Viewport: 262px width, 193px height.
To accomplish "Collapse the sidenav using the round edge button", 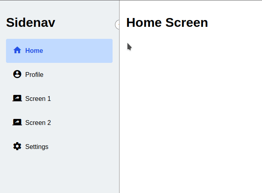I will tap(117, 24).
